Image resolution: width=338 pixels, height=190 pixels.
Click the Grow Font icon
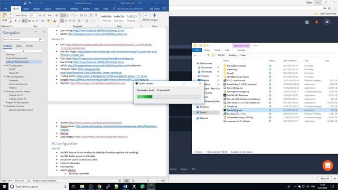tap(40, 15)
